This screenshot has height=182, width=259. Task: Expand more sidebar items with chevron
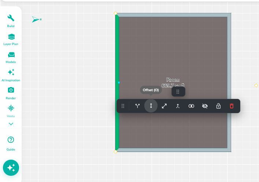[x=11, y=124]
